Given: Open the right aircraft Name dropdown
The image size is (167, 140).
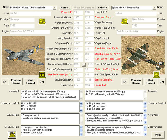Looking at the screenshot, I should pos(154,8).
